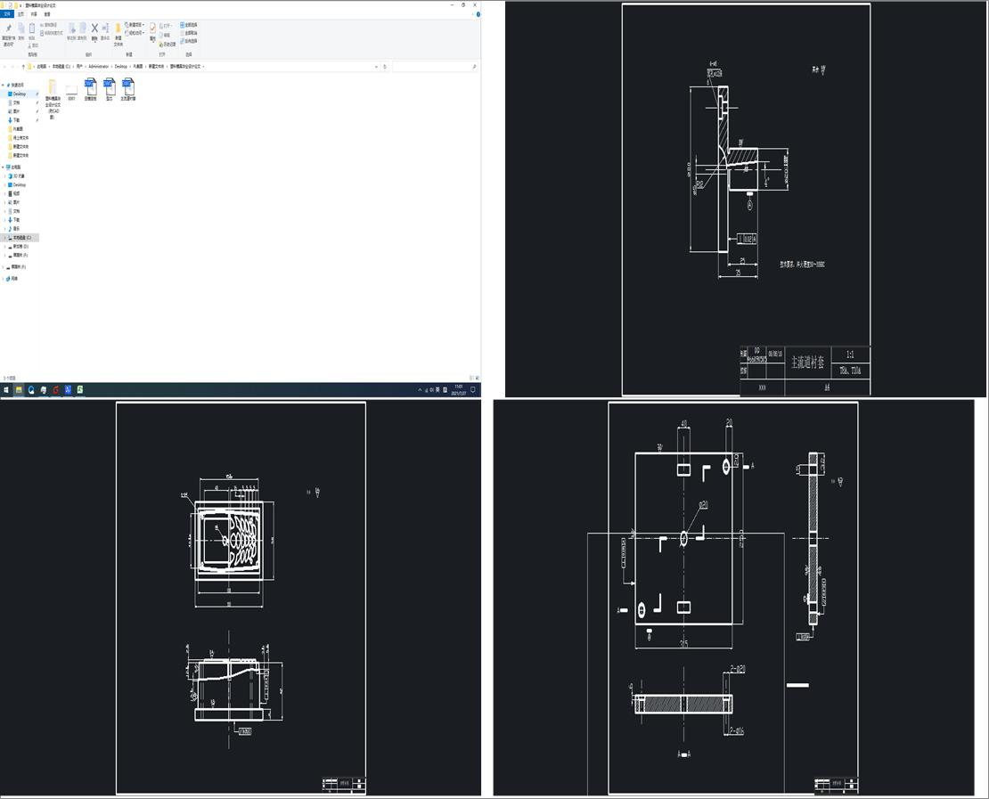Image resolution: width=989 pixels, height=799 pixels.
Task: Click Administrator in the breadcrumb path
Action: coord(98,66)
